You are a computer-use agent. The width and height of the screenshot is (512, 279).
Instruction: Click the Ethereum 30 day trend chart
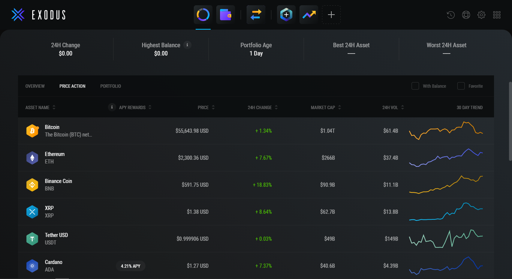[x=446, y=158]
